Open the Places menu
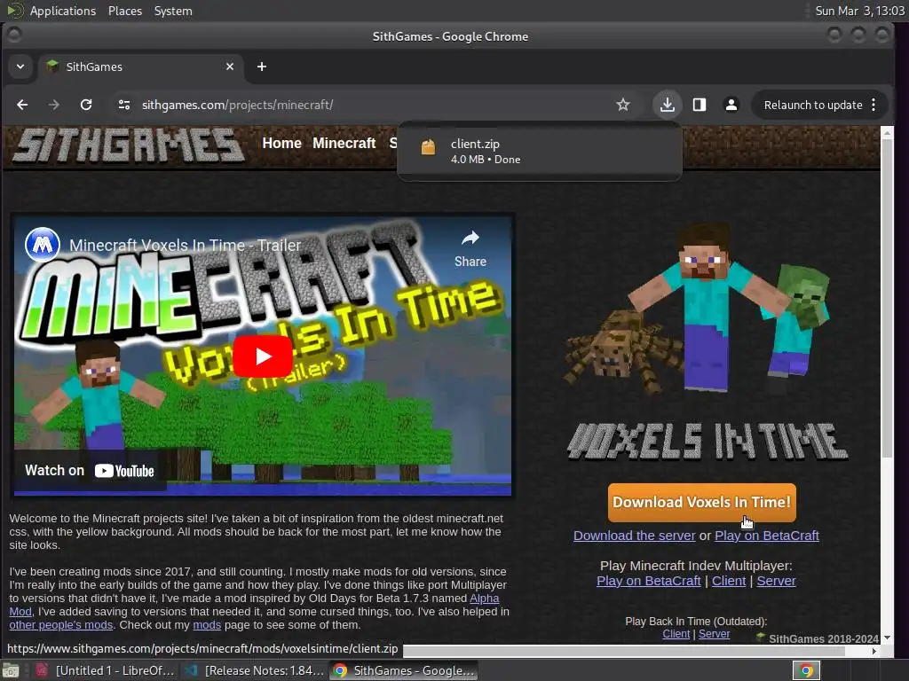 [x=124, y=11]
